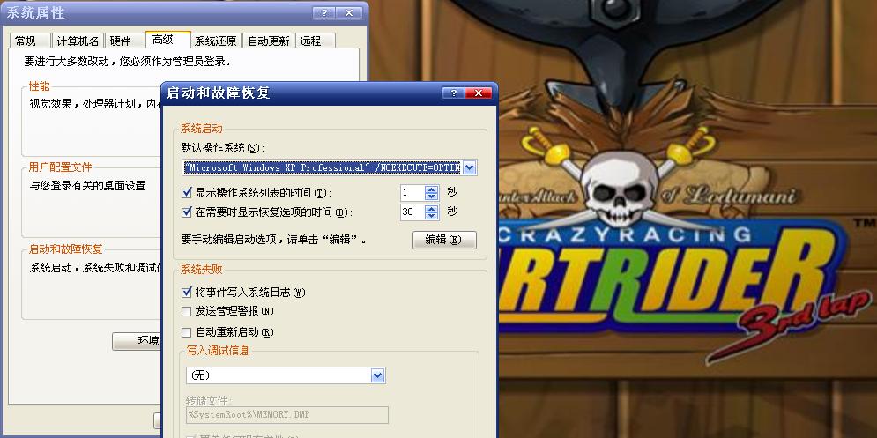The height and width of the screenshot is (438, 877).
Task: Click the 转储文件 path field
Action: tap(287, 415)
